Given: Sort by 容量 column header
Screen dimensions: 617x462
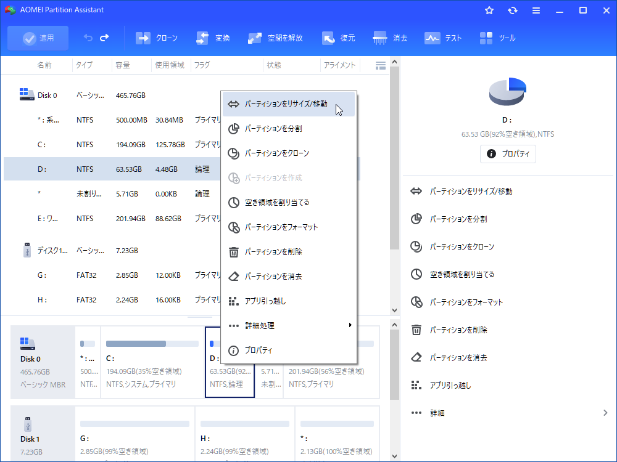Looking at the screenshot, I should coord(123,65).
